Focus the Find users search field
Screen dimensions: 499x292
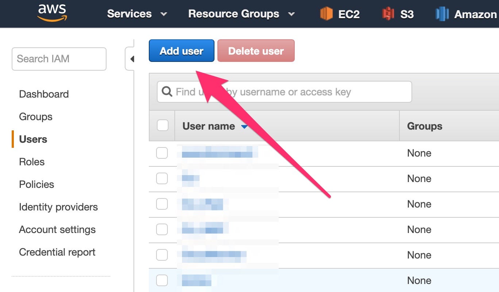(284, 92)
